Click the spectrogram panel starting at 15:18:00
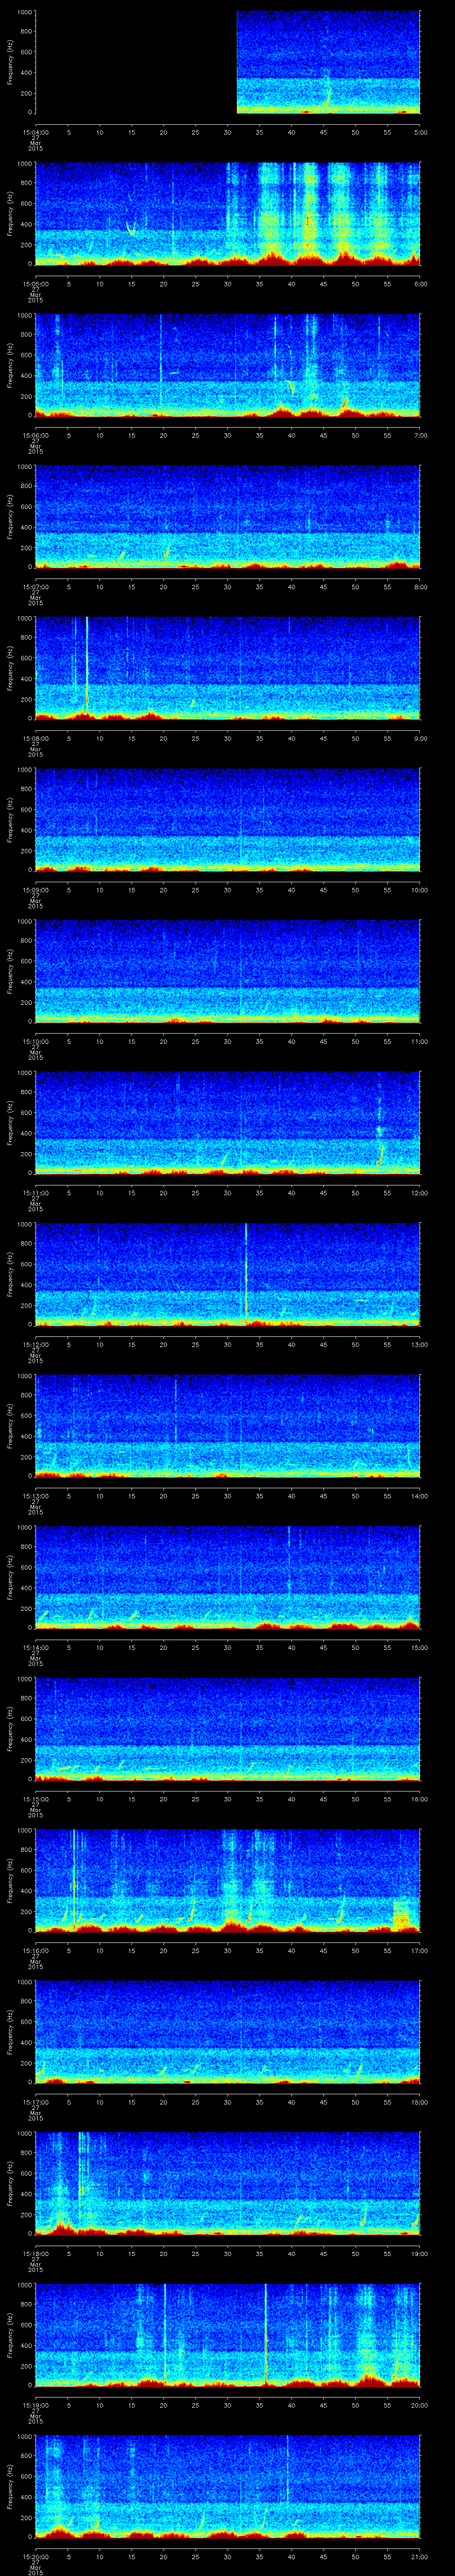The width and height of the screenshot is (455, 2576). (228, 2183)
